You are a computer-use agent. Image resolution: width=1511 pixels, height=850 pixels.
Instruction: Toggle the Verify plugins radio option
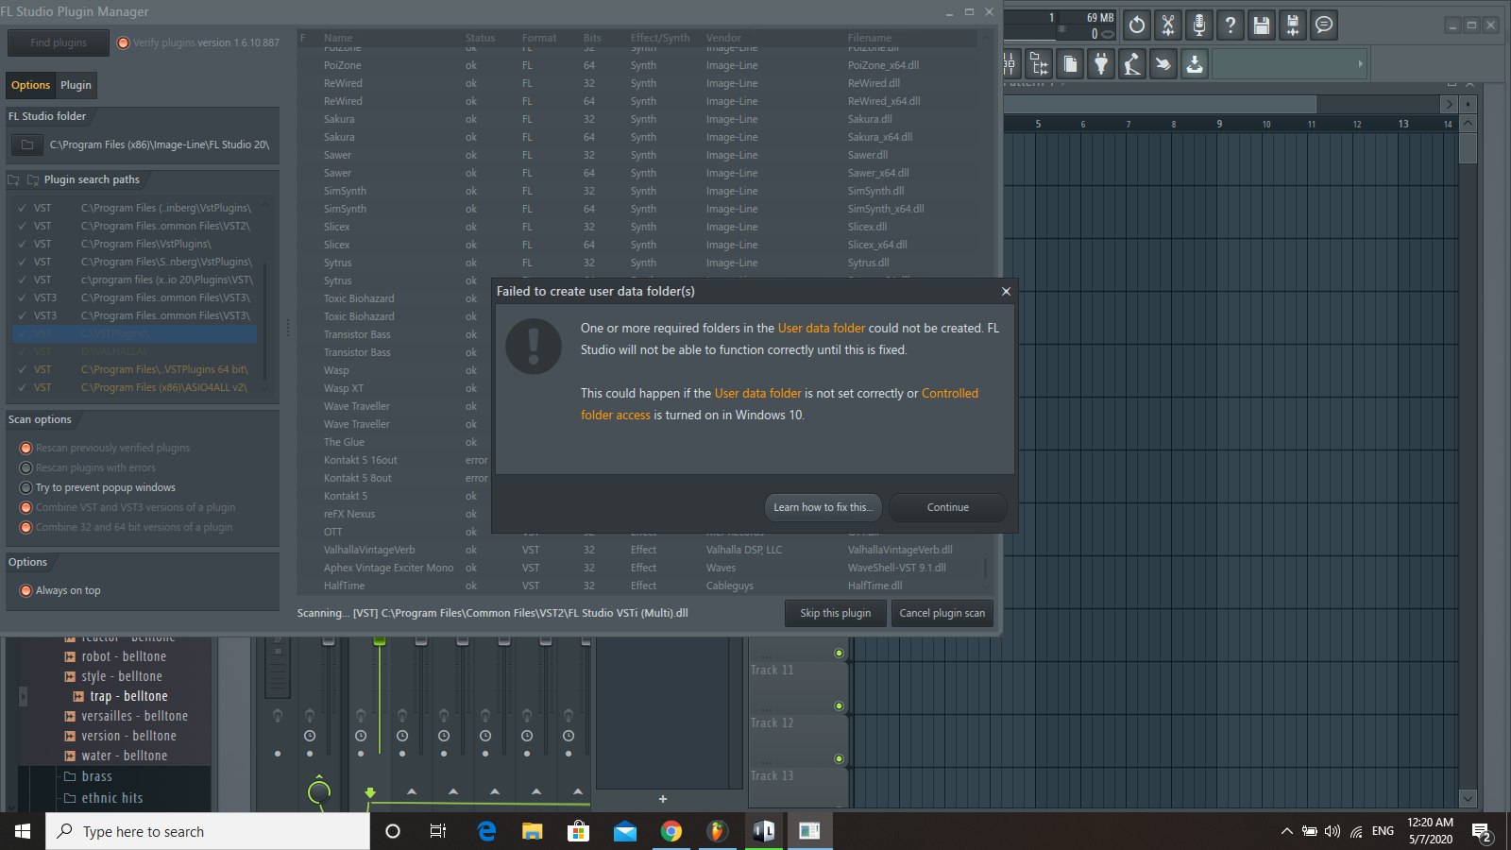(123, 42)
